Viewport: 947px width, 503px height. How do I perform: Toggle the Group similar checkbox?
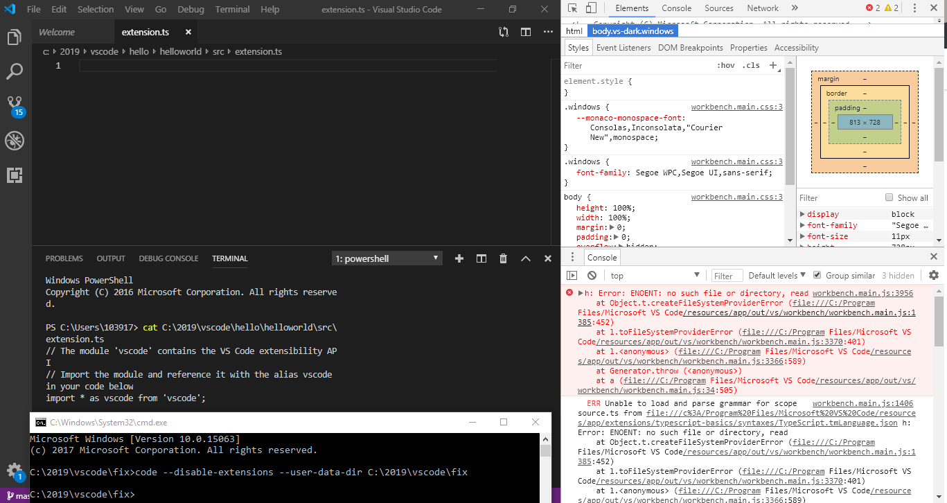point(817,275)
